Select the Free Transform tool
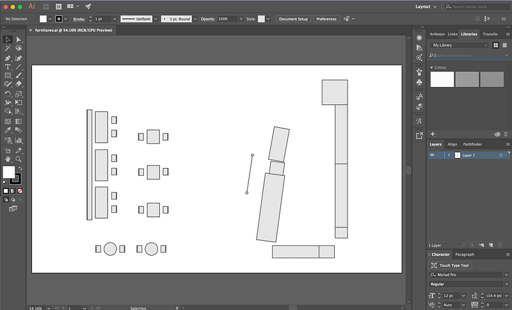The width and height of the screenshot is (512, 310). click(x=19, y=102)
